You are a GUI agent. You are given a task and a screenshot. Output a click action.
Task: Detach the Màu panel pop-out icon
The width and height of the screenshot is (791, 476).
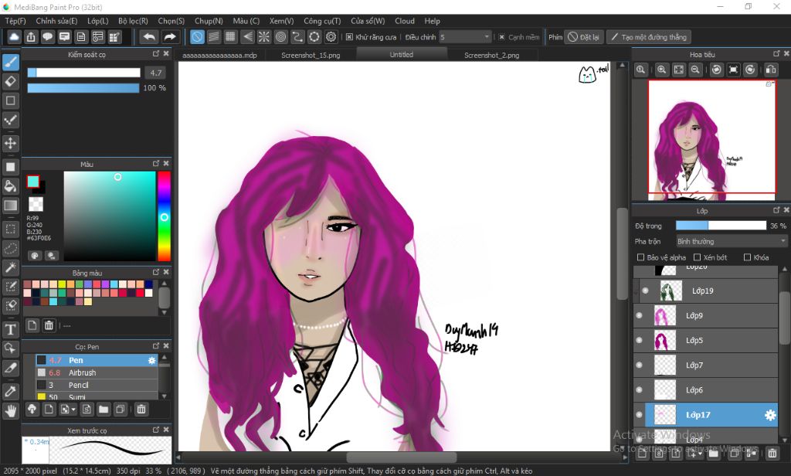(x=156, y=164)
